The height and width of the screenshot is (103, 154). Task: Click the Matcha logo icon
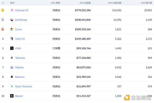(12, 67)
